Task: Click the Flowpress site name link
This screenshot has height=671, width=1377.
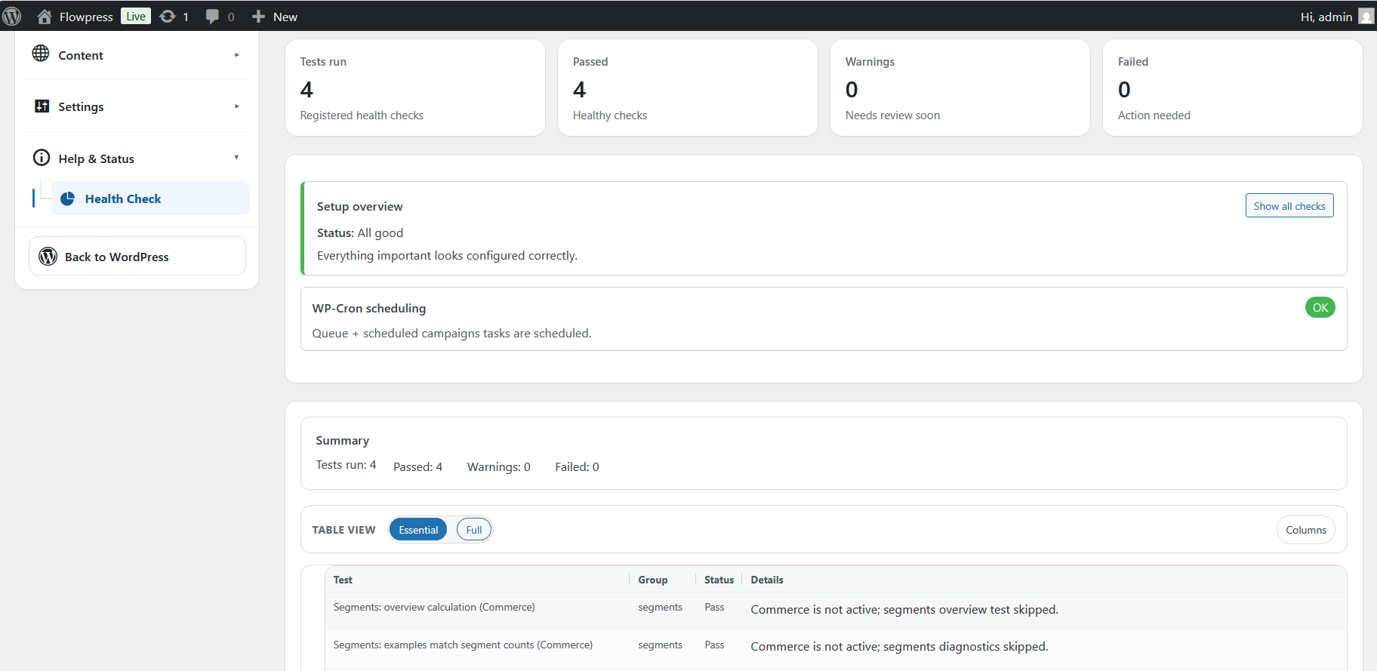Action: (x=86, y=17)
